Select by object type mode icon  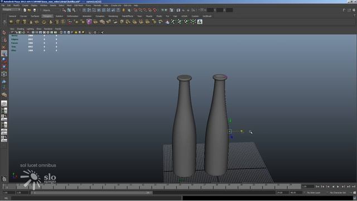(x=69, y=10)
